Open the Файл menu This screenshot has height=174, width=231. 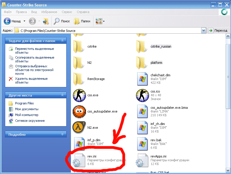click(x=8, y=12)
